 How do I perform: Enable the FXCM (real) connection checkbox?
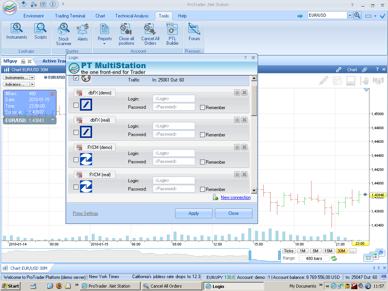click(x=76, y=187)
